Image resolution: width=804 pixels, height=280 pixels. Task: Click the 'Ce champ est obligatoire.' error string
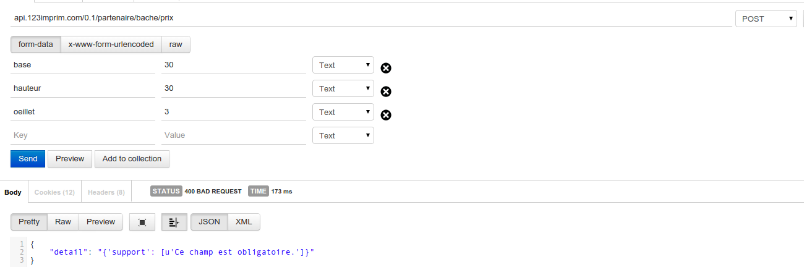234,252
